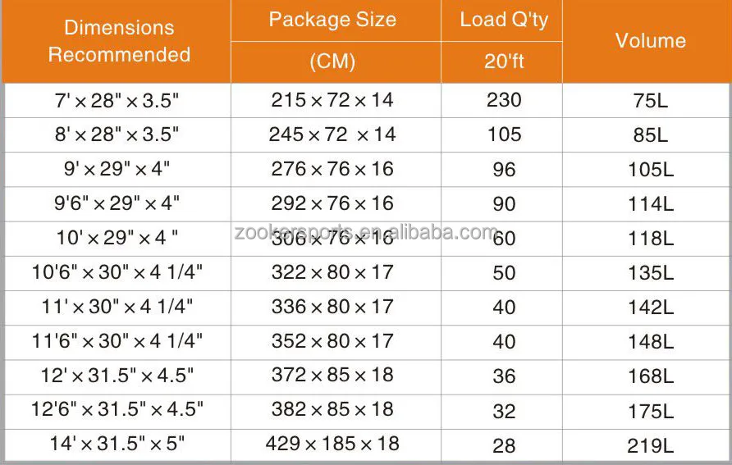Click the 7' × 28" × 3.5" dimension cell
This screenshot has width=732, height=465.
117,100
